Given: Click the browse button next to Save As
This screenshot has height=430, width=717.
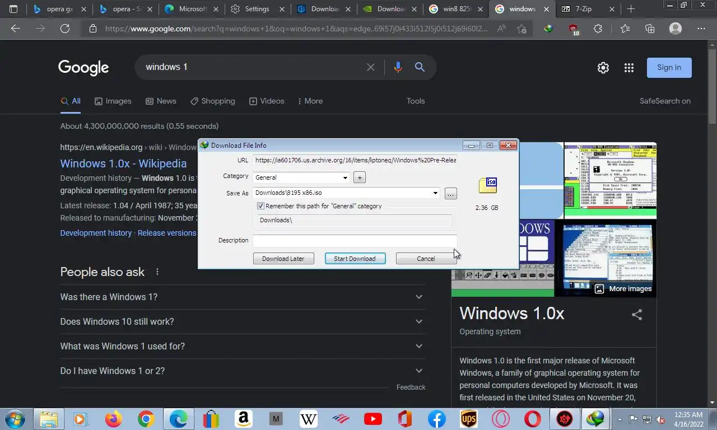Looking at the screenshot, I should 451,194.
